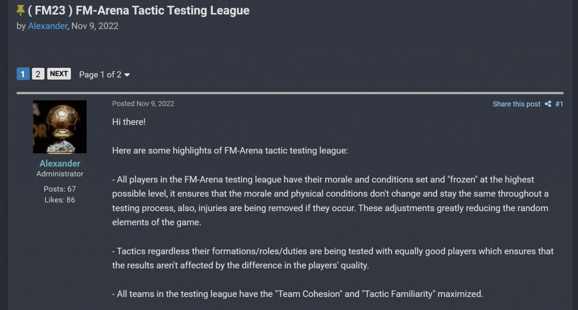Go to page 2 of the thread

point(38,74)
